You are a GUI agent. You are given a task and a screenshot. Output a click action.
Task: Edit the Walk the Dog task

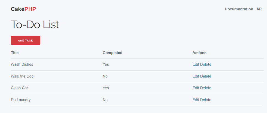196,76
